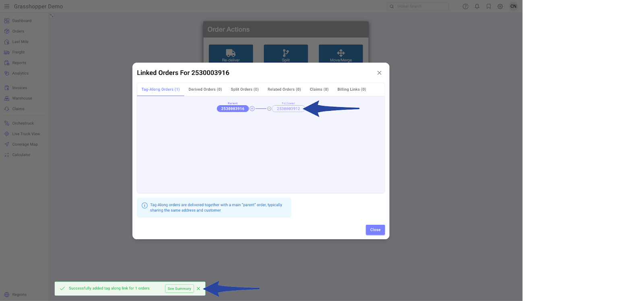Viewport: 644px width, 301px height.
Task: Go to the Billing Links tab
Action: coord(351,89)
